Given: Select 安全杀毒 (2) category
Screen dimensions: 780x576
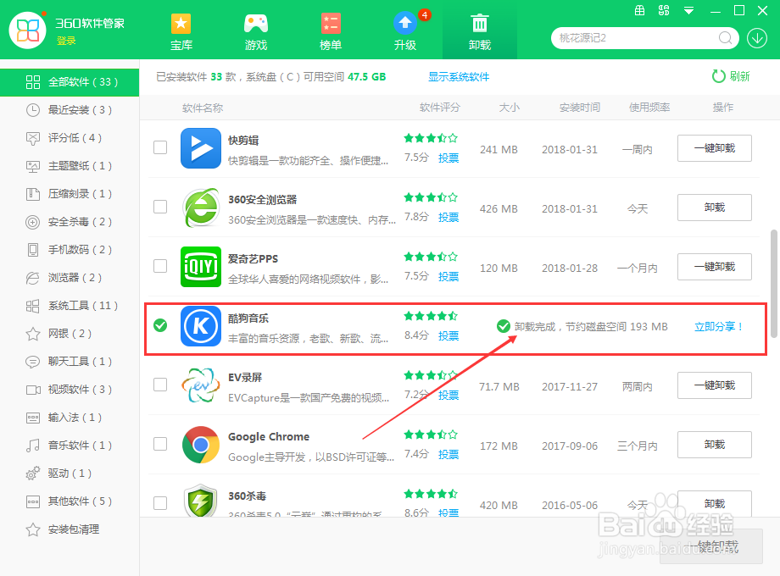Looking at the screenshot, I should pyautogui.click(x=70, y=222).
